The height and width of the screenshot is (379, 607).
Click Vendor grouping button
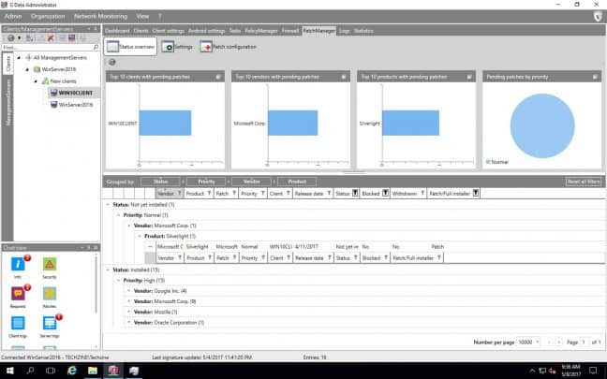tap(252, 182)
